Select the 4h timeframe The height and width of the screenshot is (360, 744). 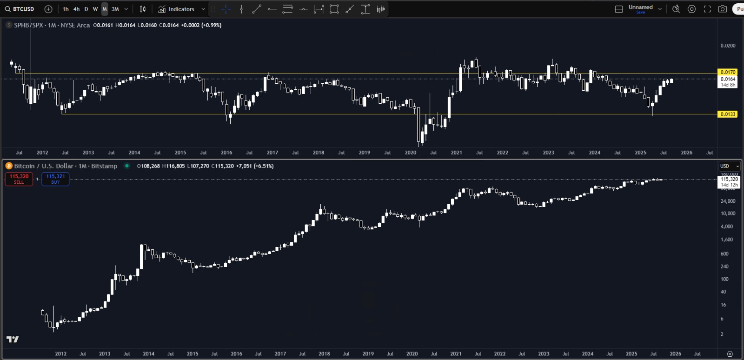point(77,9)
